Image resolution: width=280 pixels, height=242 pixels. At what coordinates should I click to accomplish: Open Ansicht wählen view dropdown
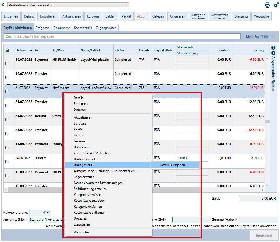coord(47,220)
